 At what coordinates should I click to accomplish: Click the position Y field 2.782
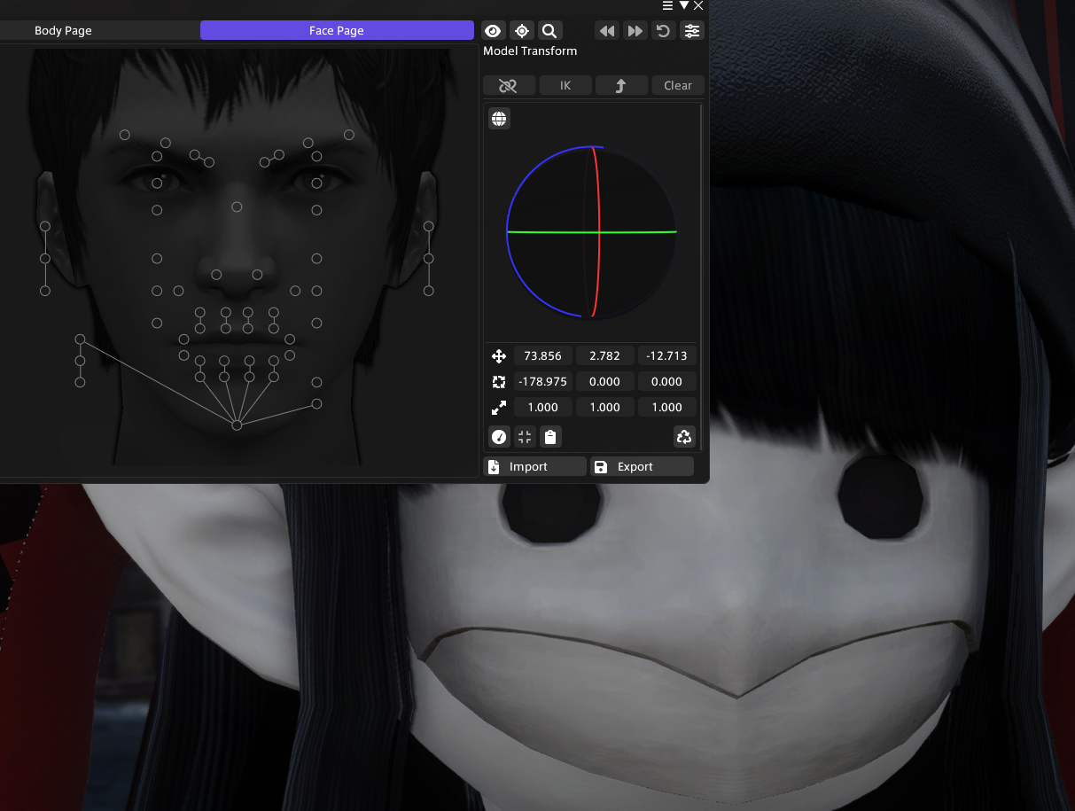[x=604, y=355]
